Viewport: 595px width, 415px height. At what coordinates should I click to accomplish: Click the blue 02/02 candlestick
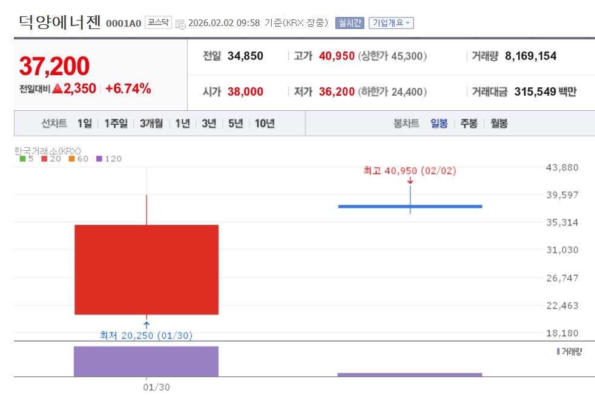click(410, 207)
